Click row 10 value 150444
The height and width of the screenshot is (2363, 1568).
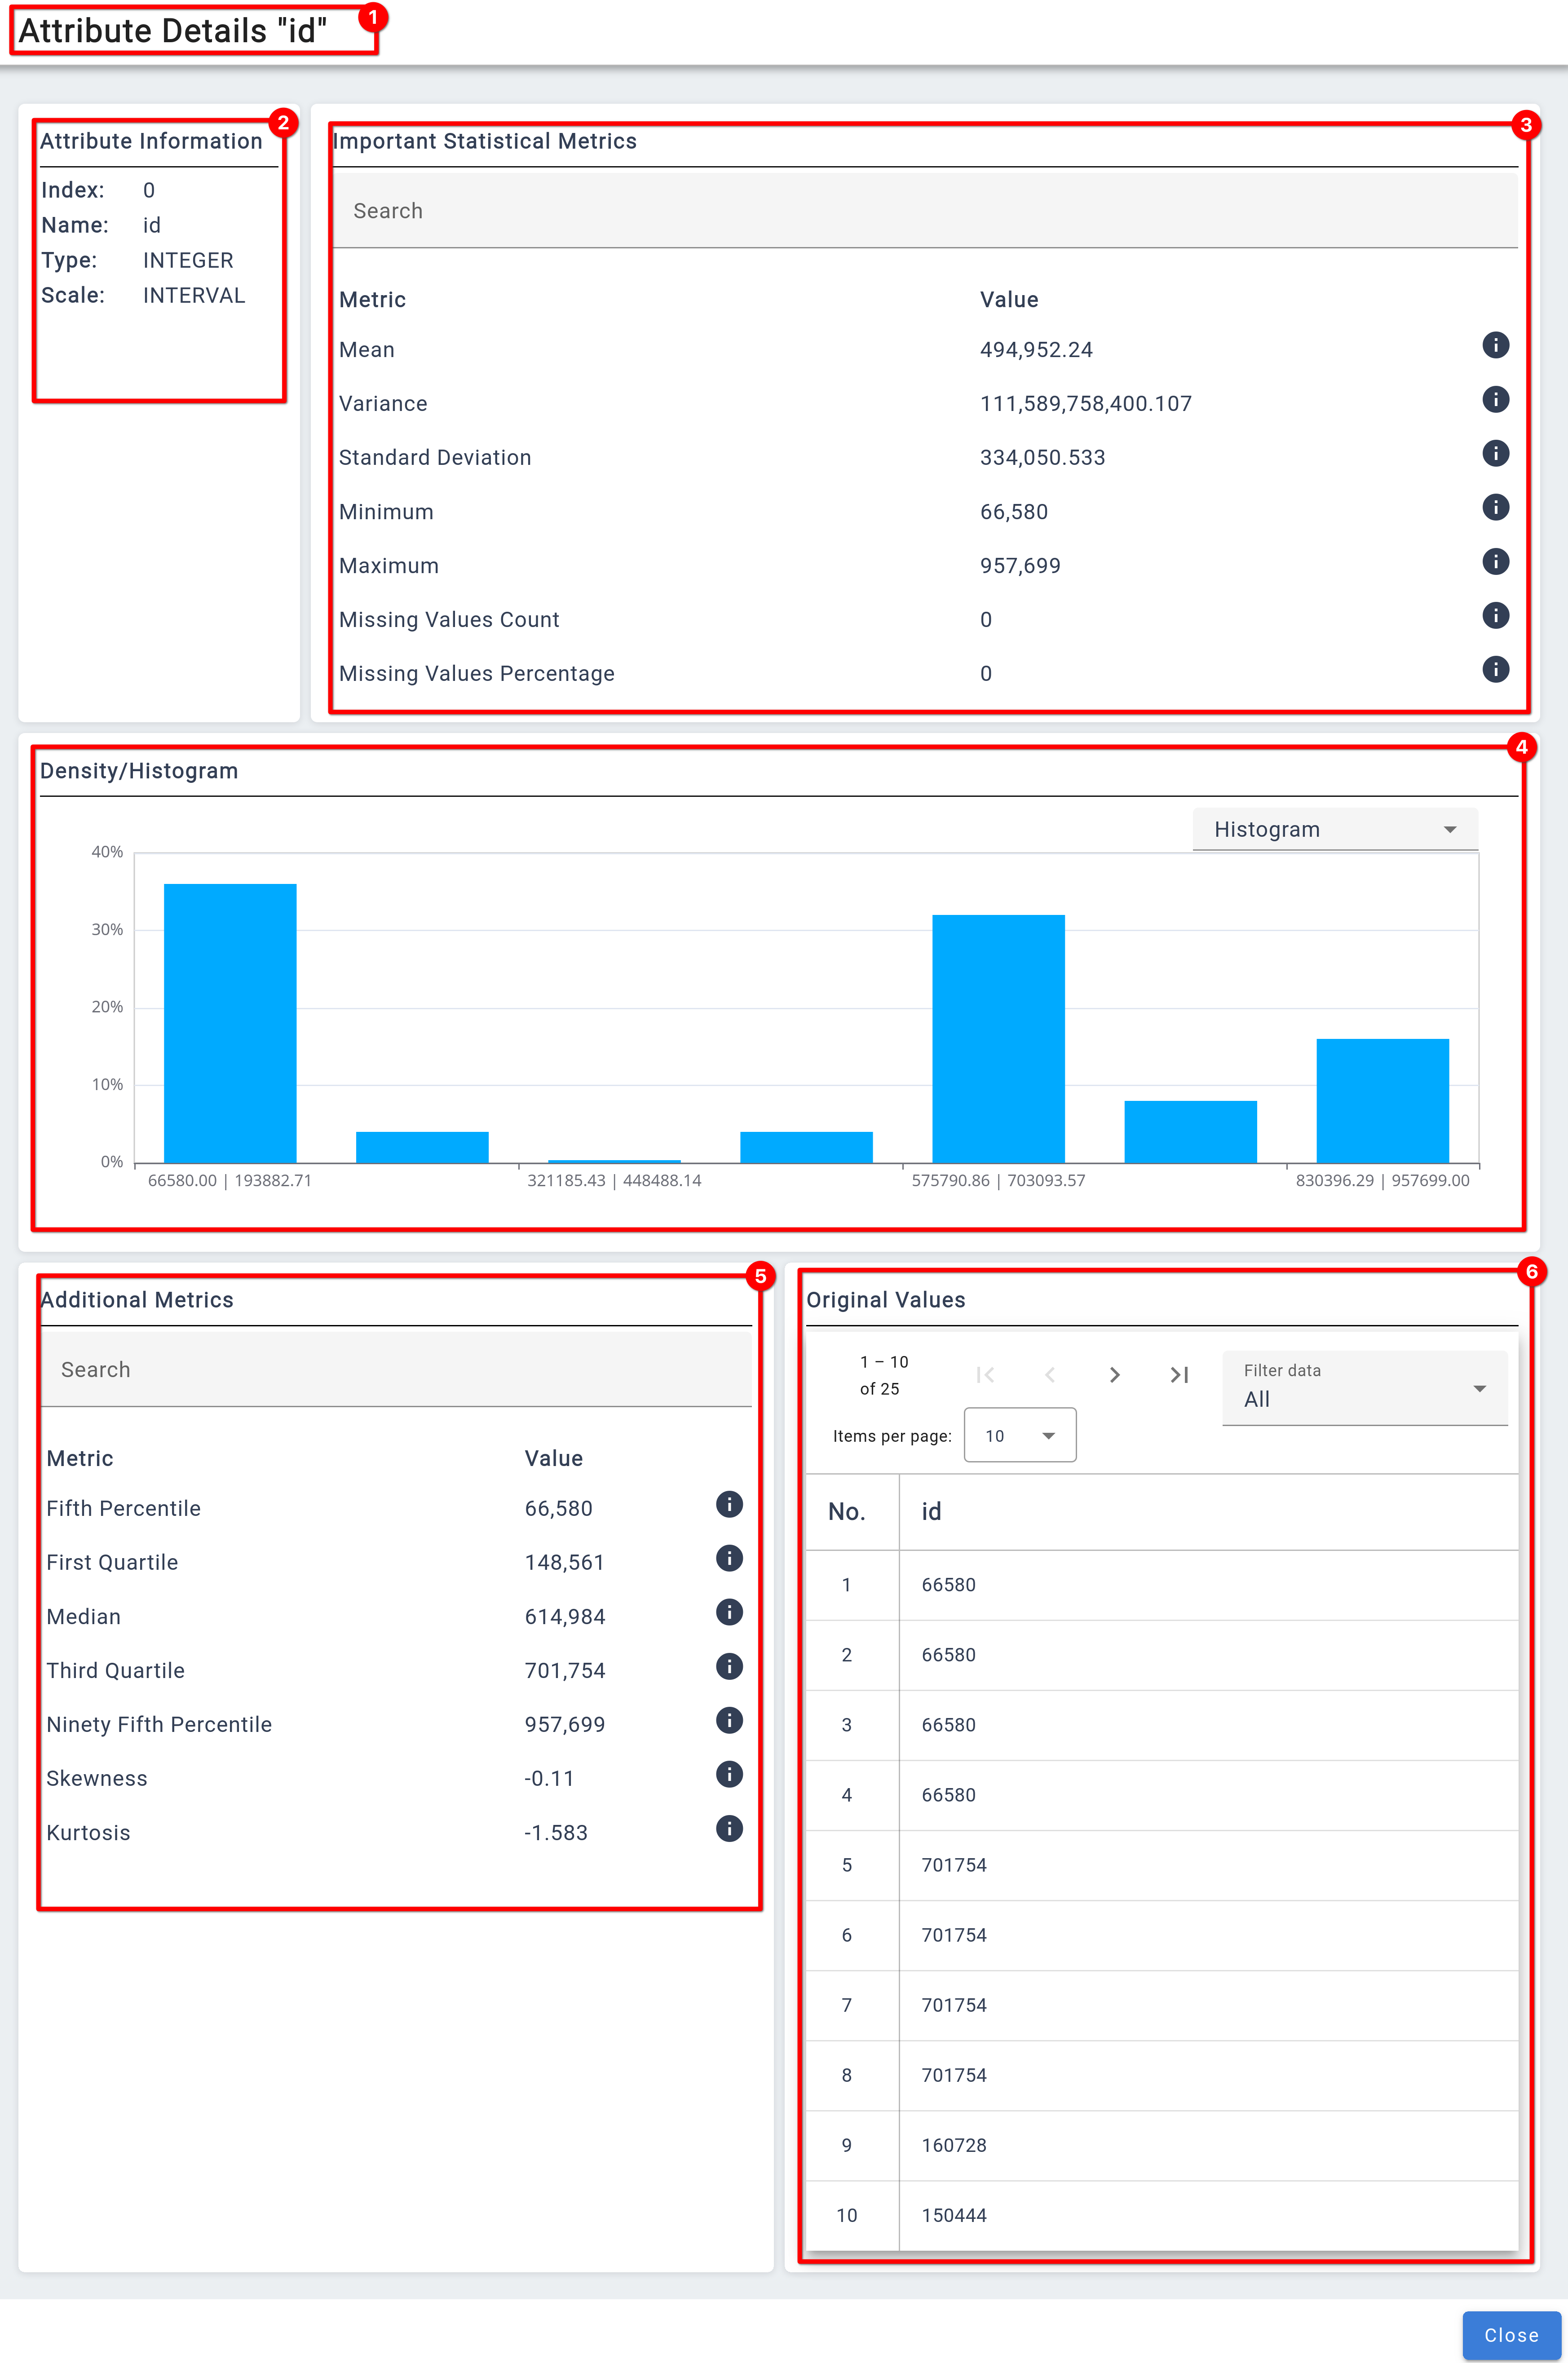point(954,2215)
